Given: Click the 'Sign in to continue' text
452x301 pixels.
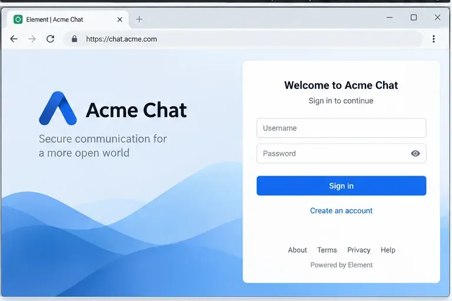Looking at the screenshot, I should [x=341, y=101].
